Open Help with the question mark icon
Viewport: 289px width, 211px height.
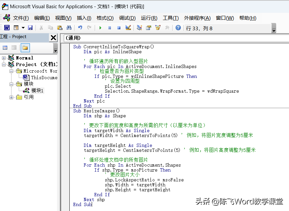[x=178, y=28]
